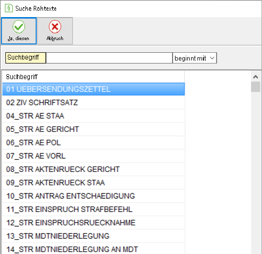This screenshot has width=262, height=254.
Task: Select the 01 UEBERSENDUNGSZETTEL entry
Action: tap(93, 89)
